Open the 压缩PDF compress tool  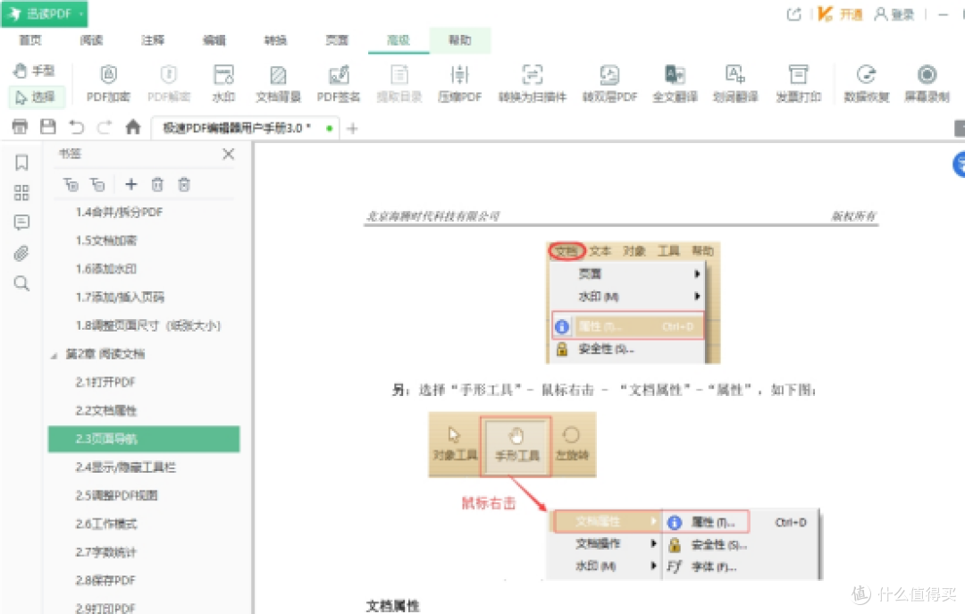pos(460,83)
